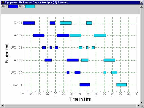Select the blue NFD-101 bar starting at 33 hrs
The image size is (144, 108).
click(x=51, y=48)
